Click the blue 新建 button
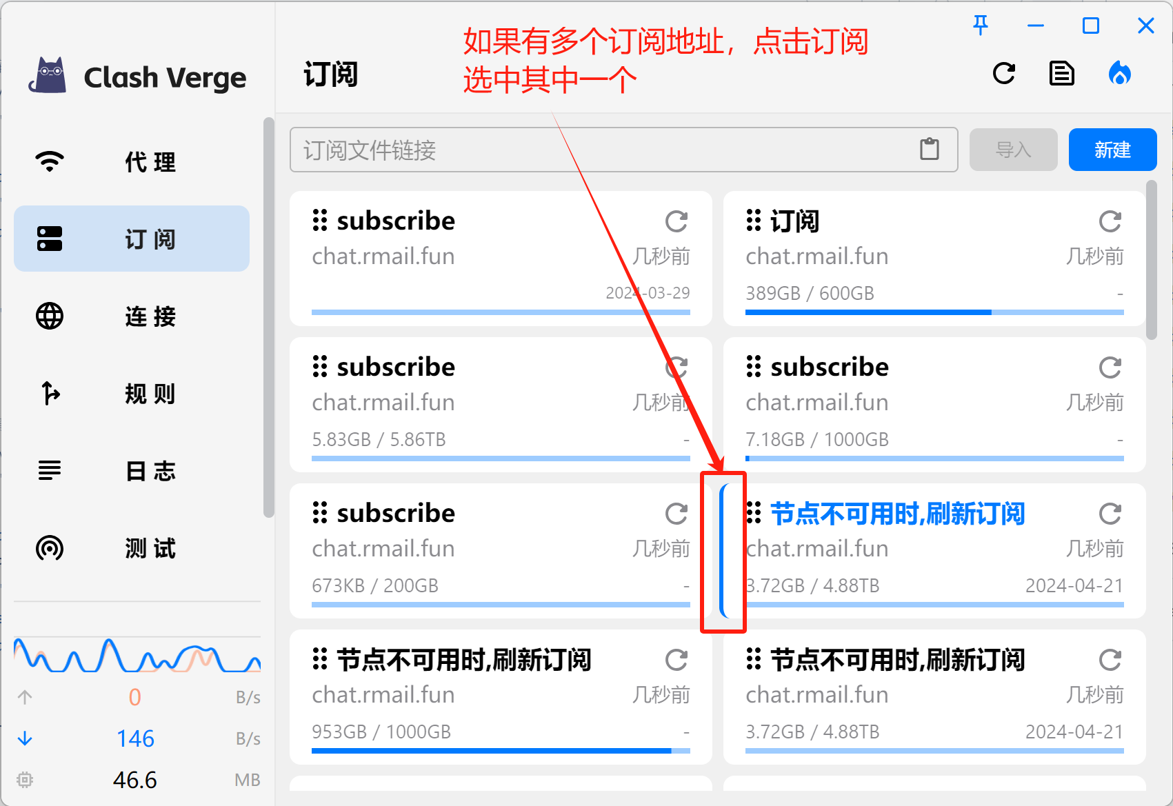The image size is (1173, 806). pyautogui.click(x=1112, y=150)
